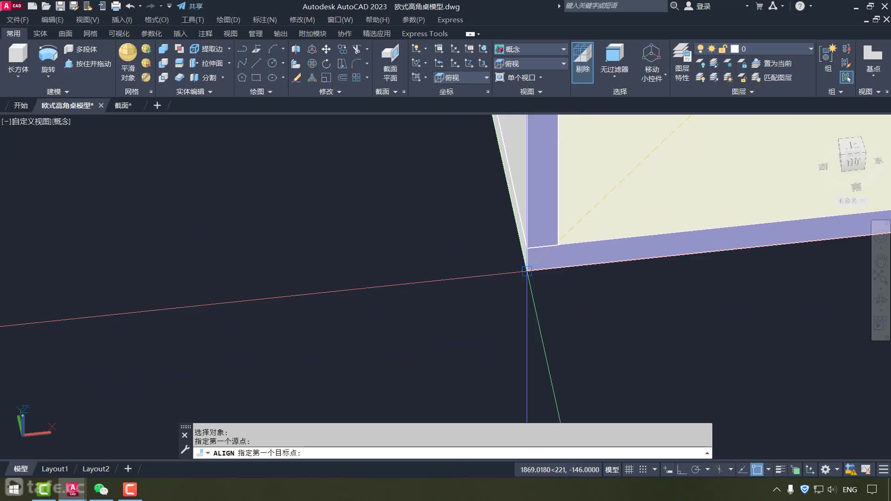Click the Move Gizmo (移动小控件) tool

tap(652, 63)
